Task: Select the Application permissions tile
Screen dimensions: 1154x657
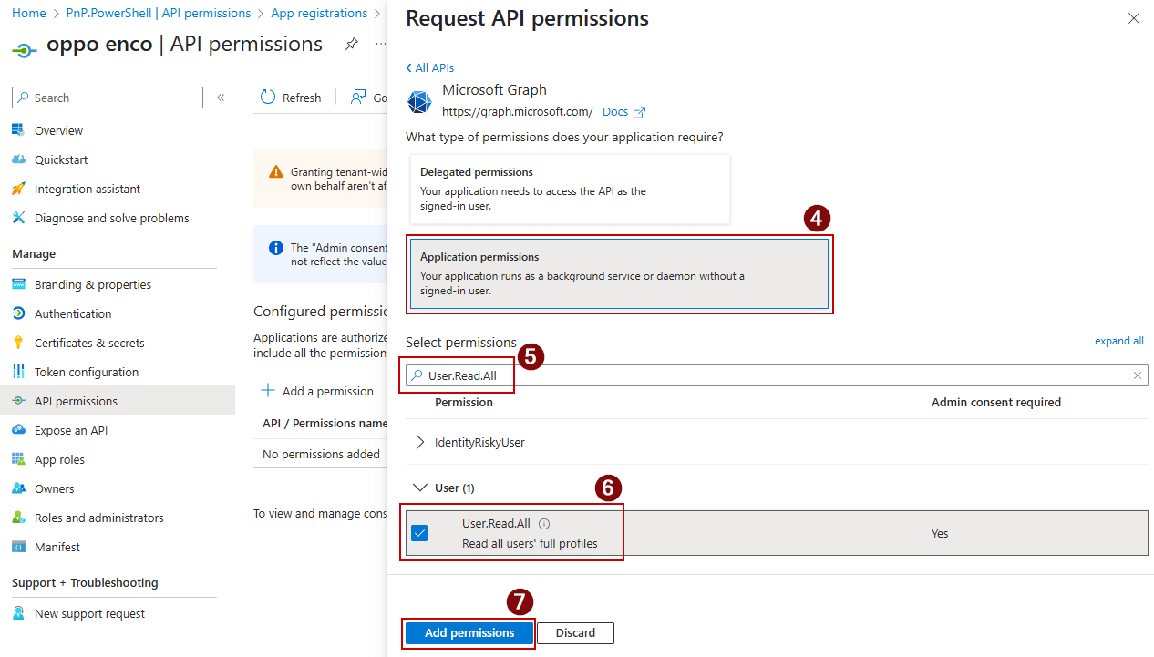Action: (x=620, y=272)
